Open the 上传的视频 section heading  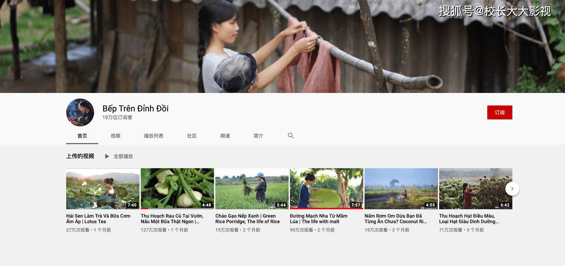point(80,156)
